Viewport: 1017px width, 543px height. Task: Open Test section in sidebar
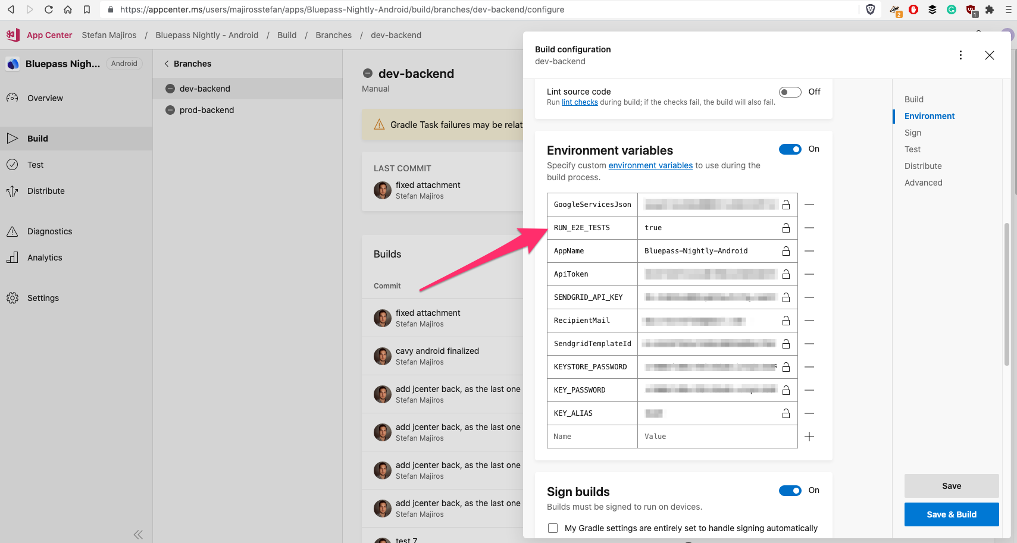[x=76, y=165]
